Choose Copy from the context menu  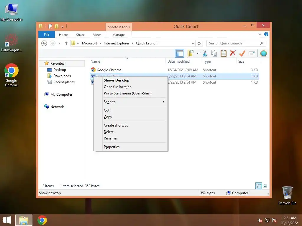[108, 117]
